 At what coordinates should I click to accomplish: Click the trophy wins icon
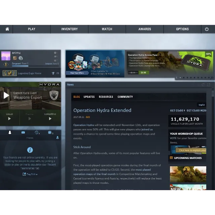[53, 73]
